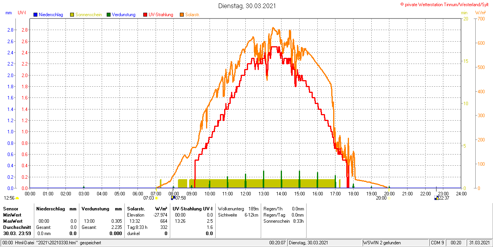Screen dimensions: 493x247
Task: Click the visibility value 6-12km
Action: (x=252, y=215)
